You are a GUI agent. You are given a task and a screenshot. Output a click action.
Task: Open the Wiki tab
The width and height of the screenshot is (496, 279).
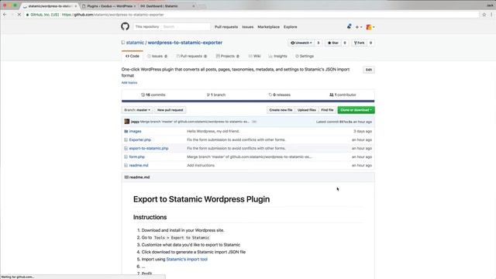coord(254,56)
